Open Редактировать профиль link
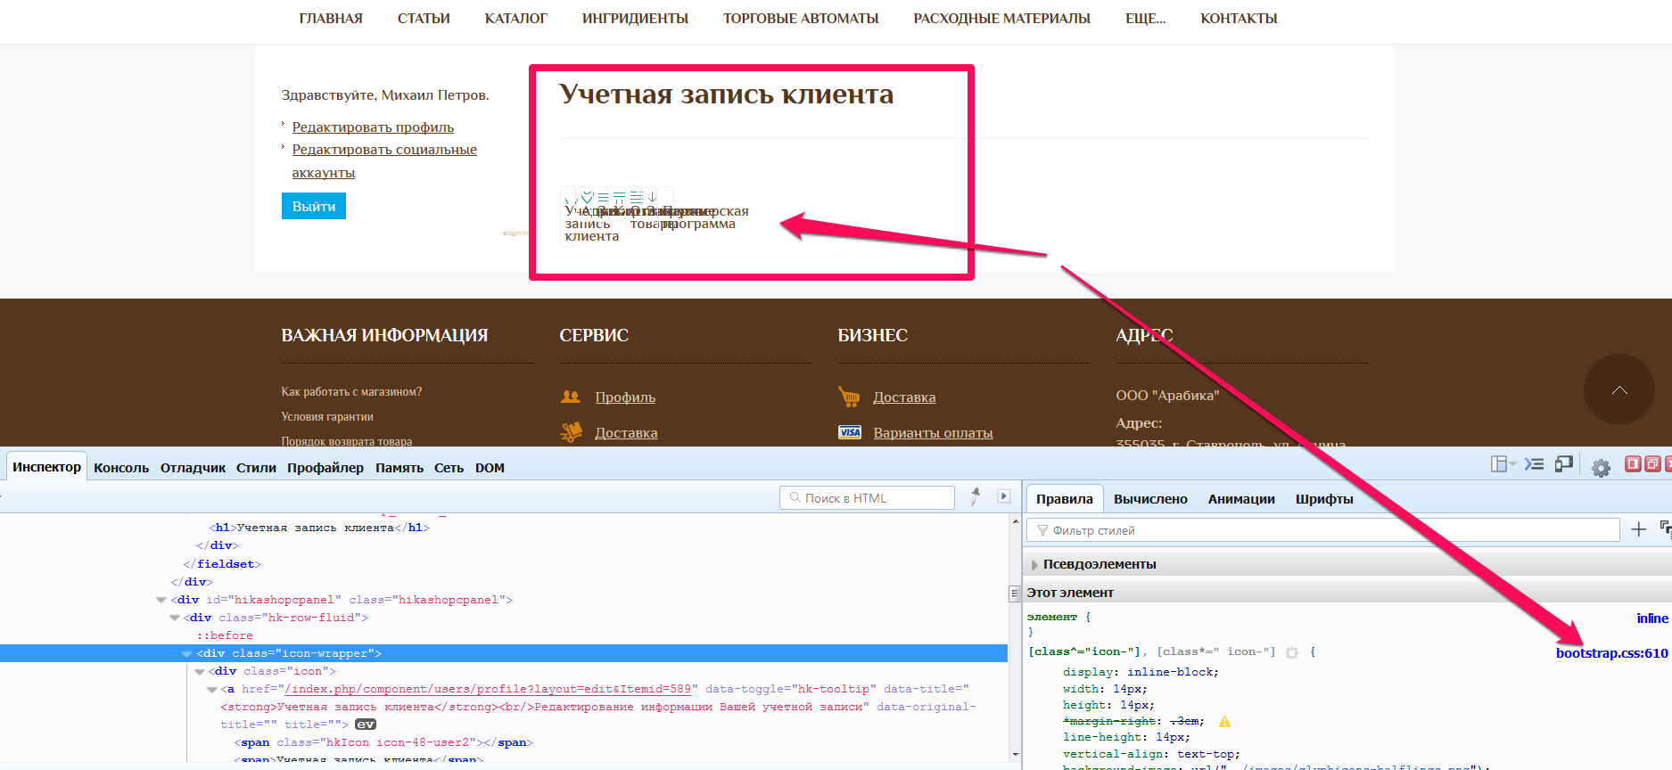The image size is (1672, 770). pyautogui.click(x=373, y=127)
